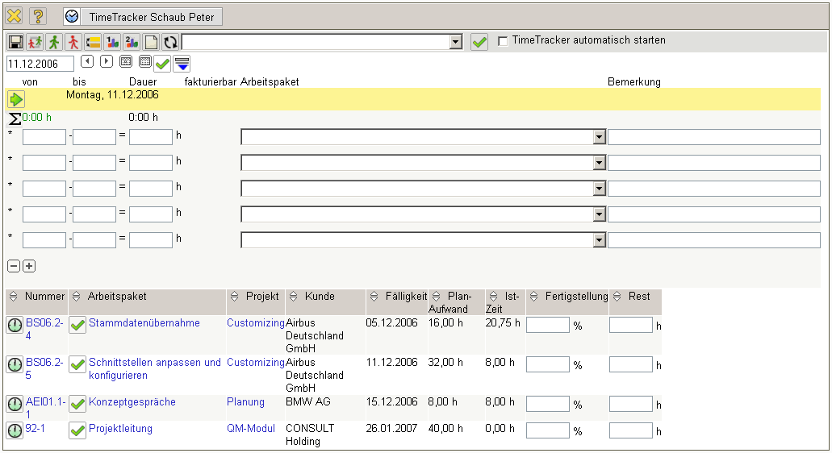Click the date field showing 11.12.2006
832x453 pixels.
(40, 63)
